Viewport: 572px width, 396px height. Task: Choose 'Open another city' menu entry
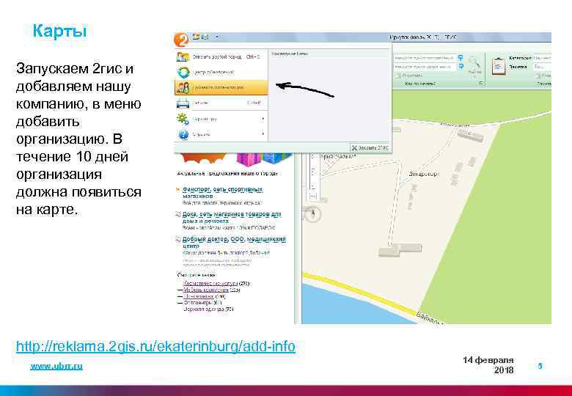tap(221, 57)
